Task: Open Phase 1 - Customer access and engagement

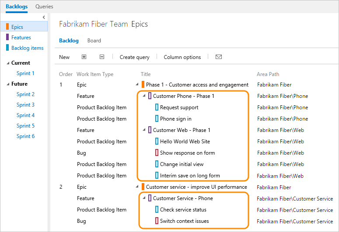Action: coord(197,85)
